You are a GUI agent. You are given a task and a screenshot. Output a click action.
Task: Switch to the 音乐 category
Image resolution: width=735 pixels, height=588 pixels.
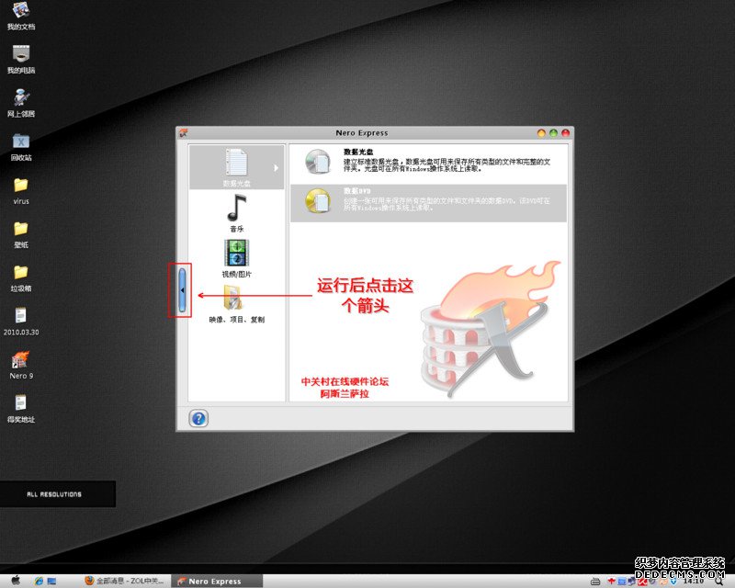coord(236,213)
